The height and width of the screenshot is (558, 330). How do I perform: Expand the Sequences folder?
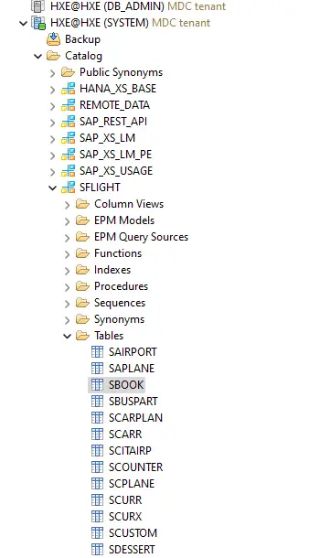tap(68, 303)
